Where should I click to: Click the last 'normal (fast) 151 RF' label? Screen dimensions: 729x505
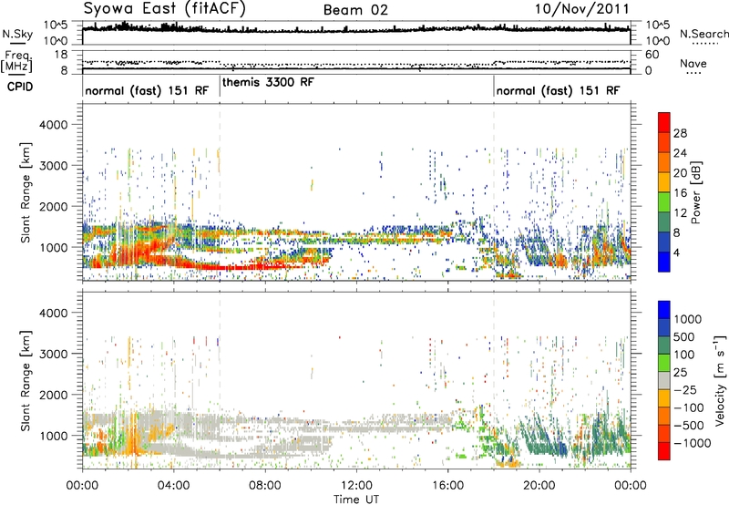click(x=558, y=90)
